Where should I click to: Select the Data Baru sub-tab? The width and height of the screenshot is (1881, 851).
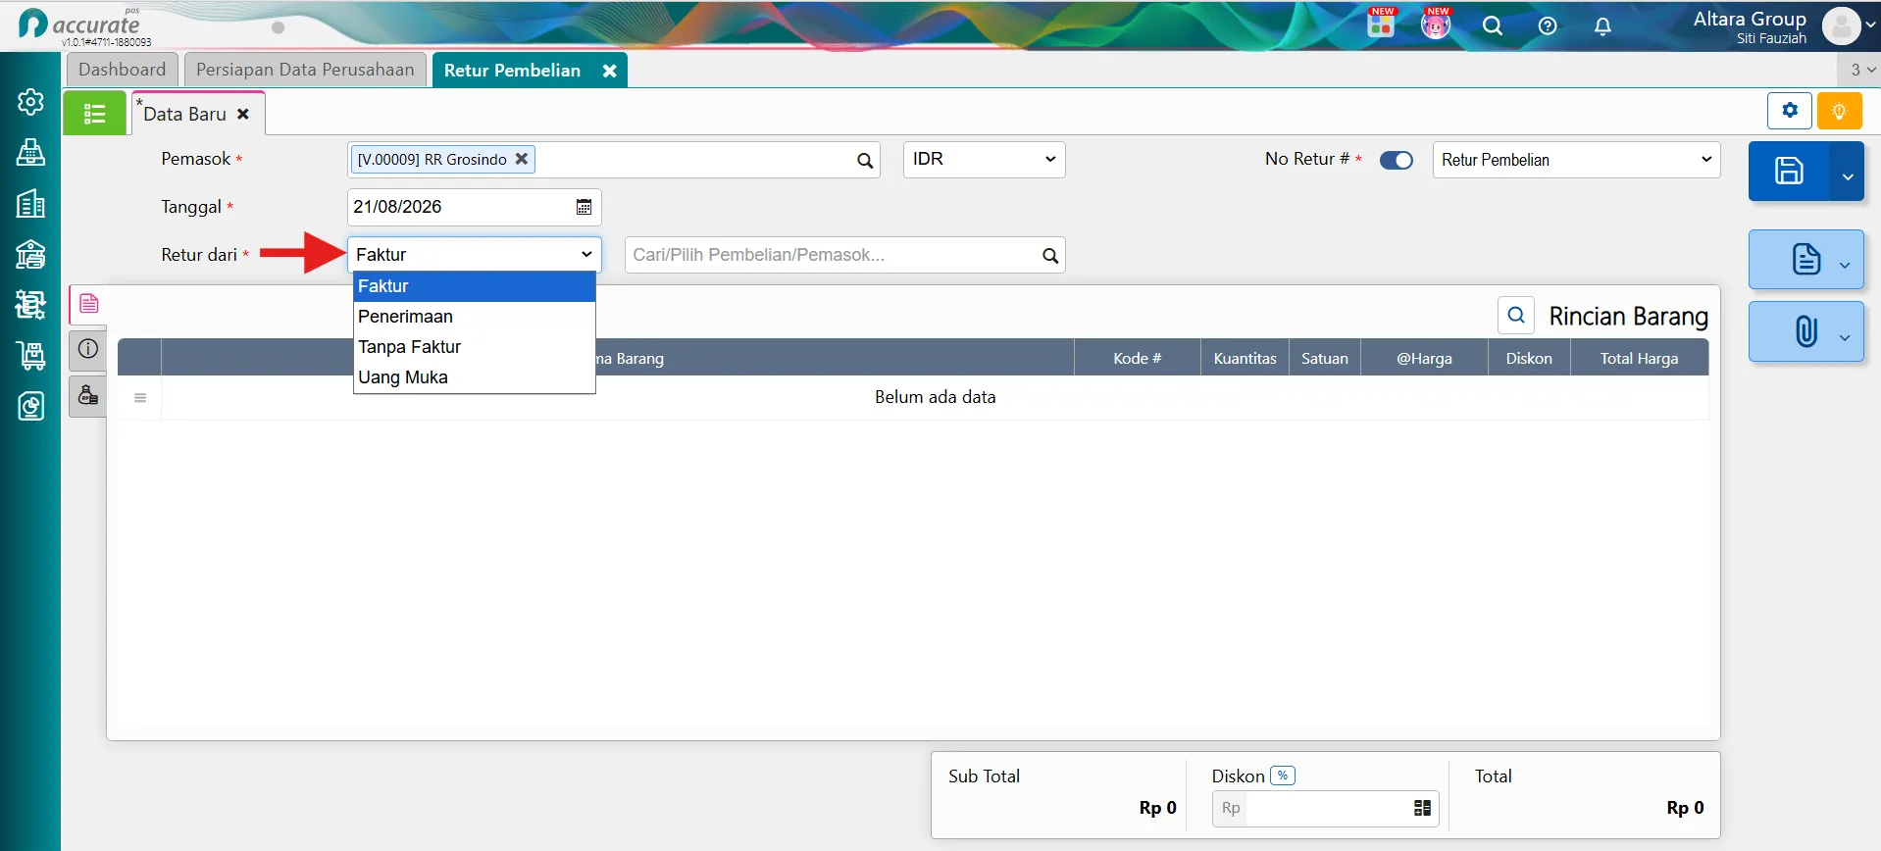click(x=184, y=114)
